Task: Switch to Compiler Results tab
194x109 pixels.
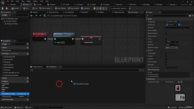Action: point(36,67)
